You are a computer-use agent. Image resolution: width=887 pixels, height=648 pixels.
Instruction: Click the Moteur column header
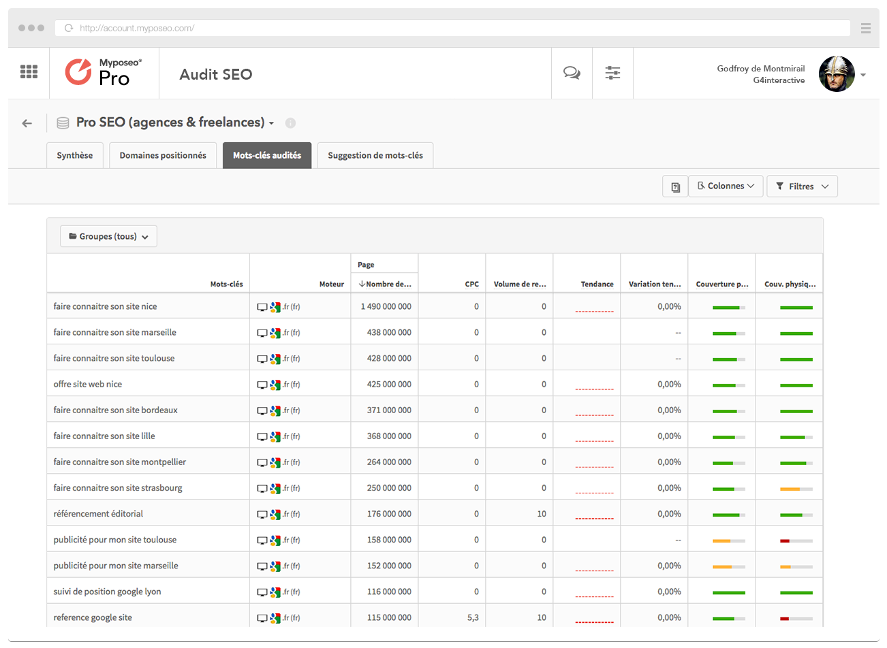coord(332,284)
